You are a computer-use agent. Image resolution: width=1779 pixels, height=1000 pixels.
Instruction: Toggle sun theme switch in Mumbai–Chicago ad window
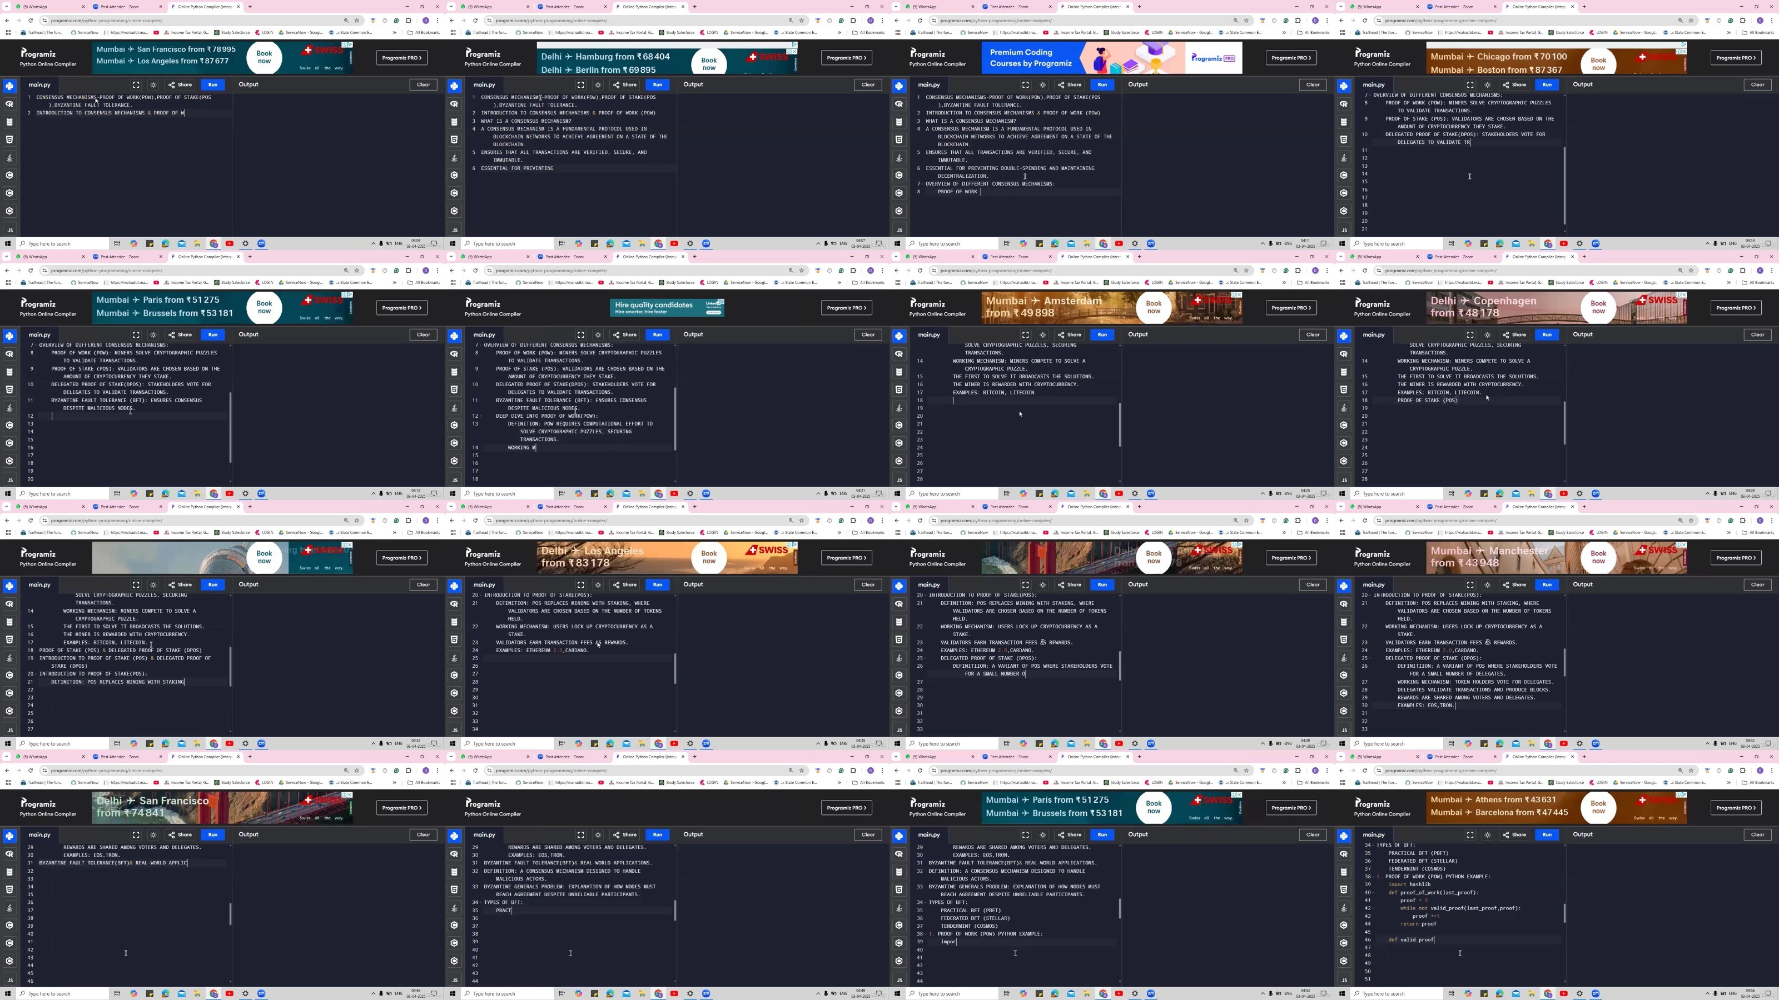click(x=1488, y=85)
